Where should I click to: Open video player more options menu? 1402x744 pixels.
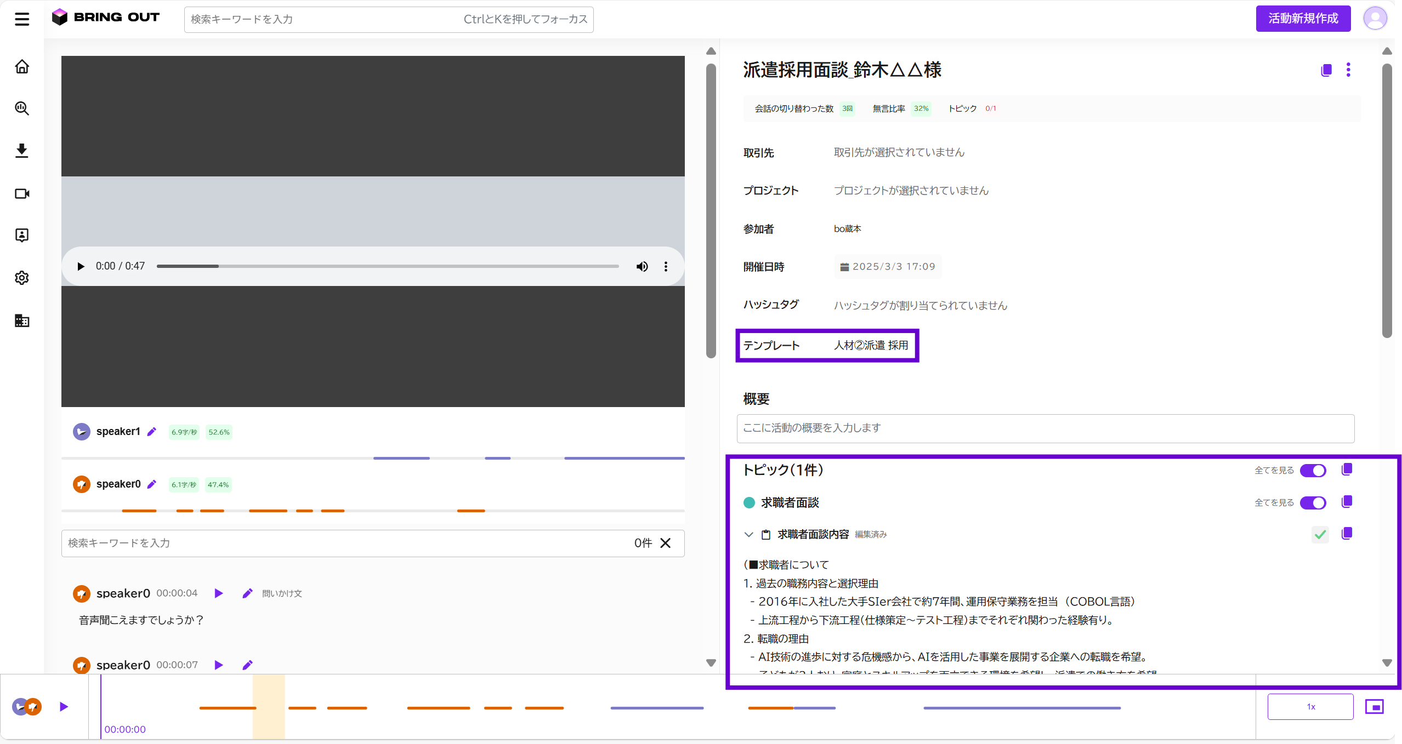666,267
